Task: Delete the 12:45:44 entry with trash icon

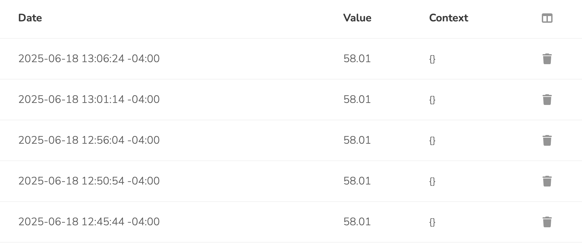Action: [547, 222]
